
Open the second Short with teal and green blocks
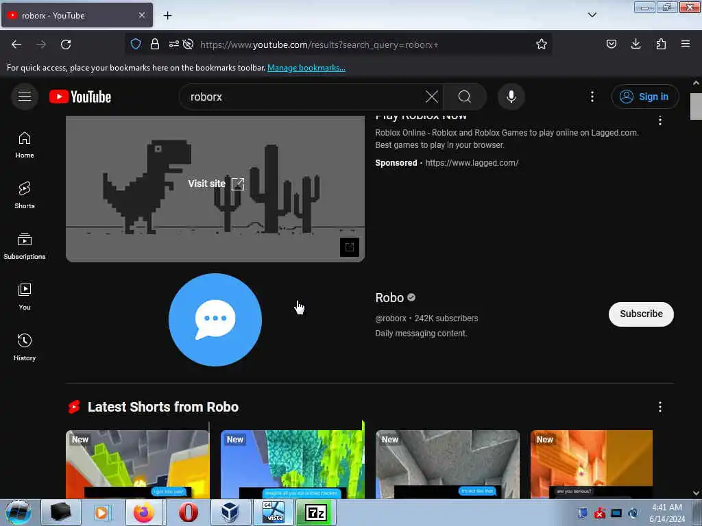pos(292,464)
